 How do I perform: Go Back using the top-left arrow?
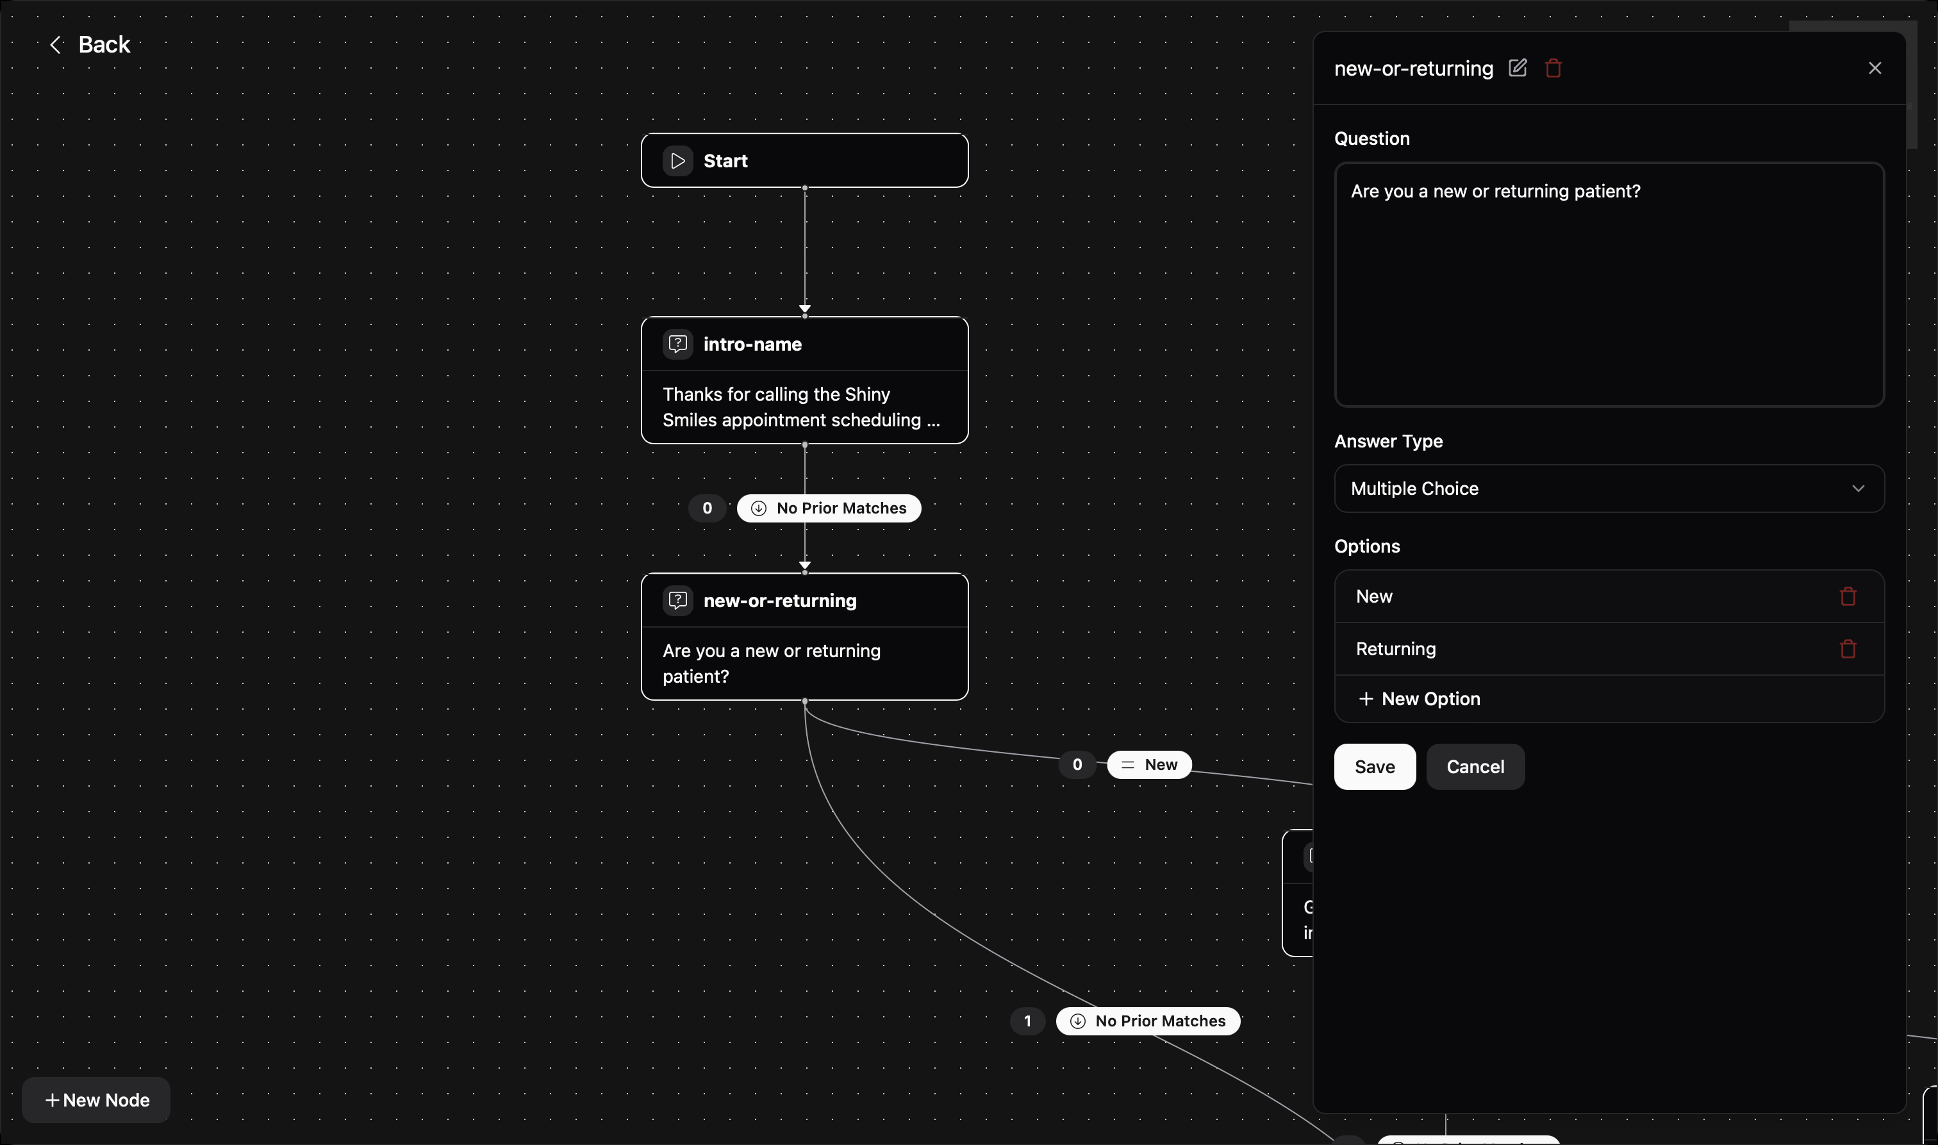click(88, 45)
